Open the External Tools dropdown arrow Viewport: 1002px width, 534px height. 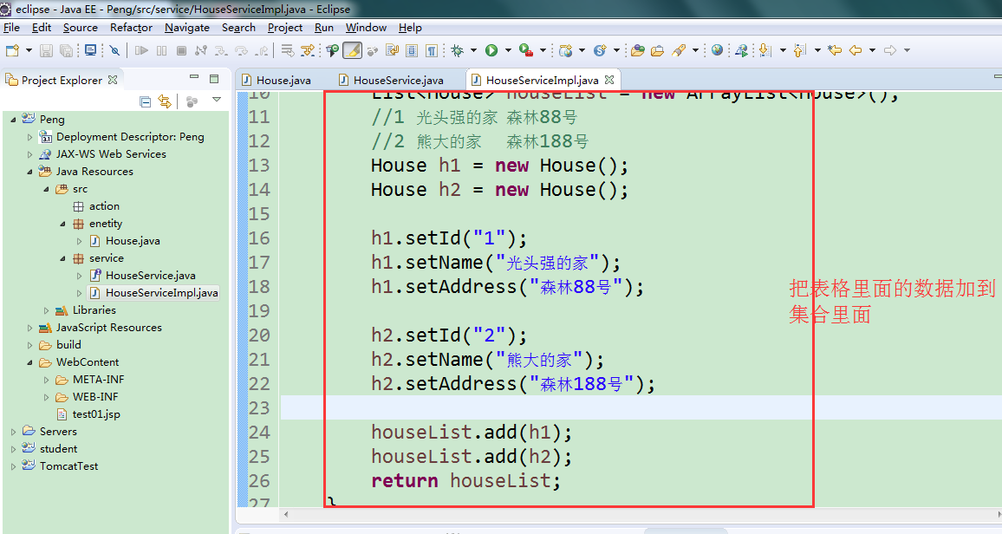pos(543,50)
